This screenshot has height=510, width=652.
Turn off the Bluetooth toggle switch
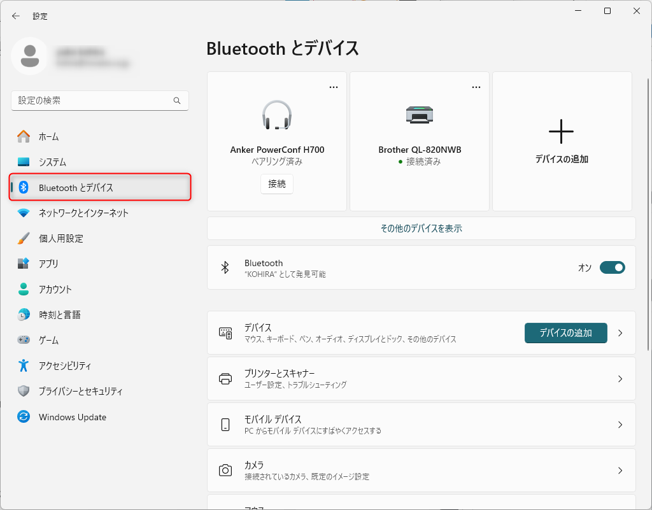tap(612, 267)
